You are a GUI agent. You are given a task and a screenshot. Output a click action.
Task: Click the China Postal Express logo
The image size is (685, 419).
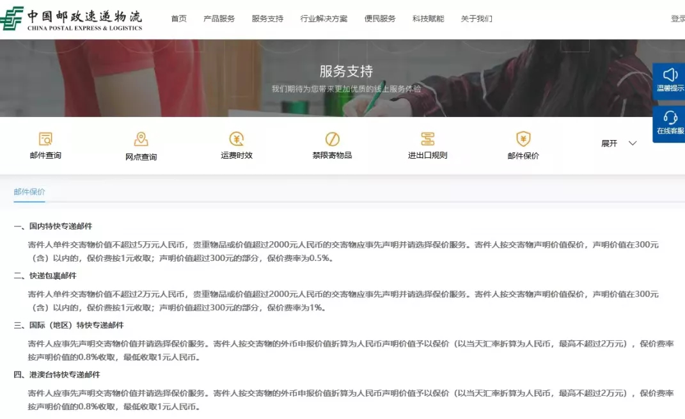click(x=71, y=19)
